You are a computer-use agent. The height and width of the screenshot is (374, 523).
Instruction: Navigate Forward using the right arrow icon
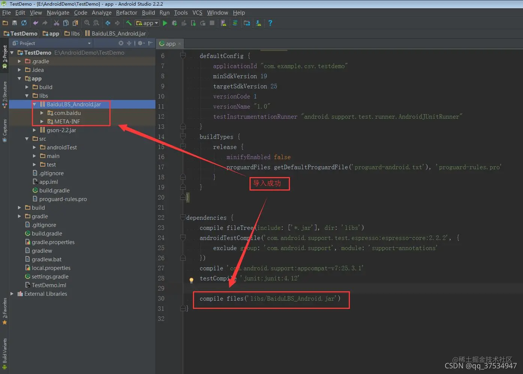tap(117, 23)
